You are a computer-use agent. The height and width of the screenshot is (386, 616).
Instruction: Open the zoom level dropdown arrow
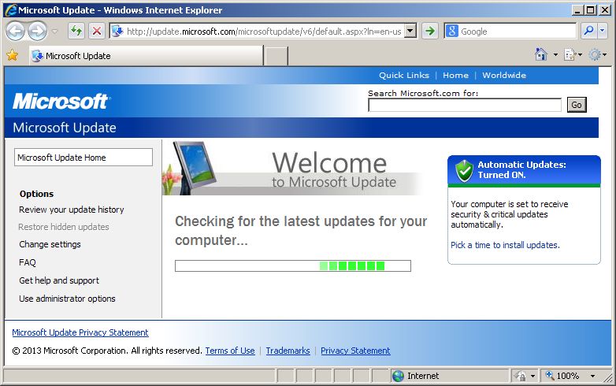click(x=592, y=377)
